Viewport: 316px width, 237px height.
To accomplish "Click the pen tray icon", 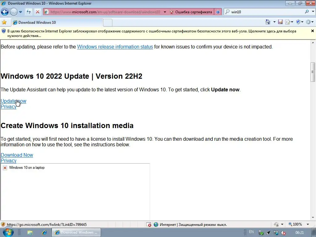I will (x=268, y=233).
